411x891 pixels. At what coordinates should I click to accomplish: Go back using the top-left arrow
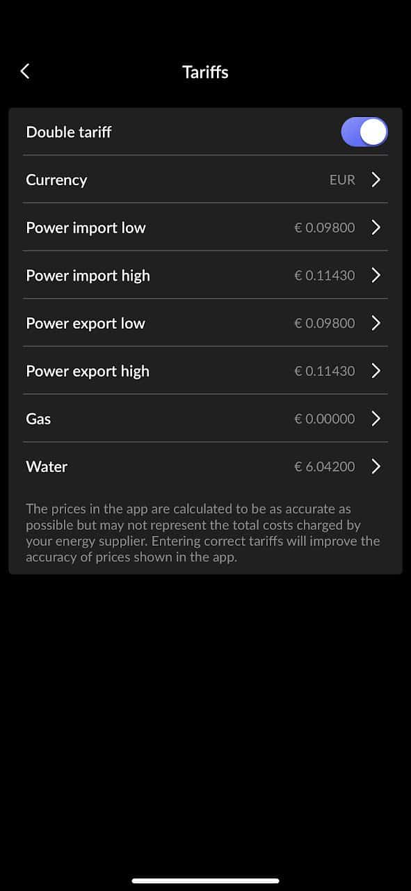tap(26, 71)
